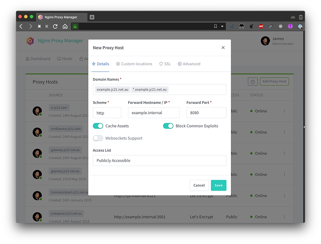Switch to the SSL tab

pyautogui.click(x=165, y=64)
